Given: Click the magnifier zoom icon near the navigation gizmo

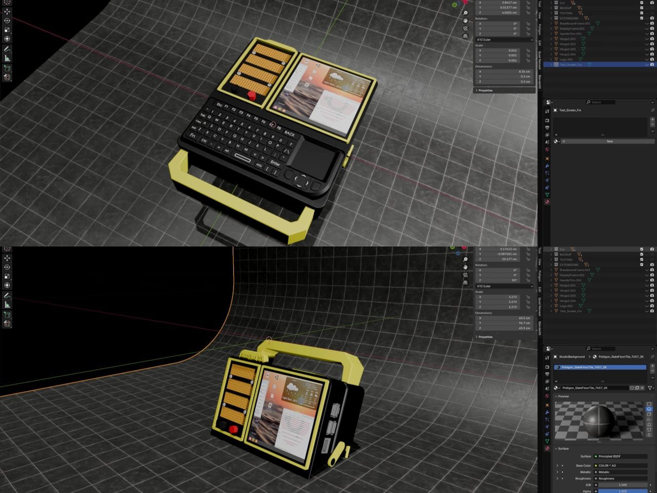Looking at the screenshot, I should coord(465,13).
